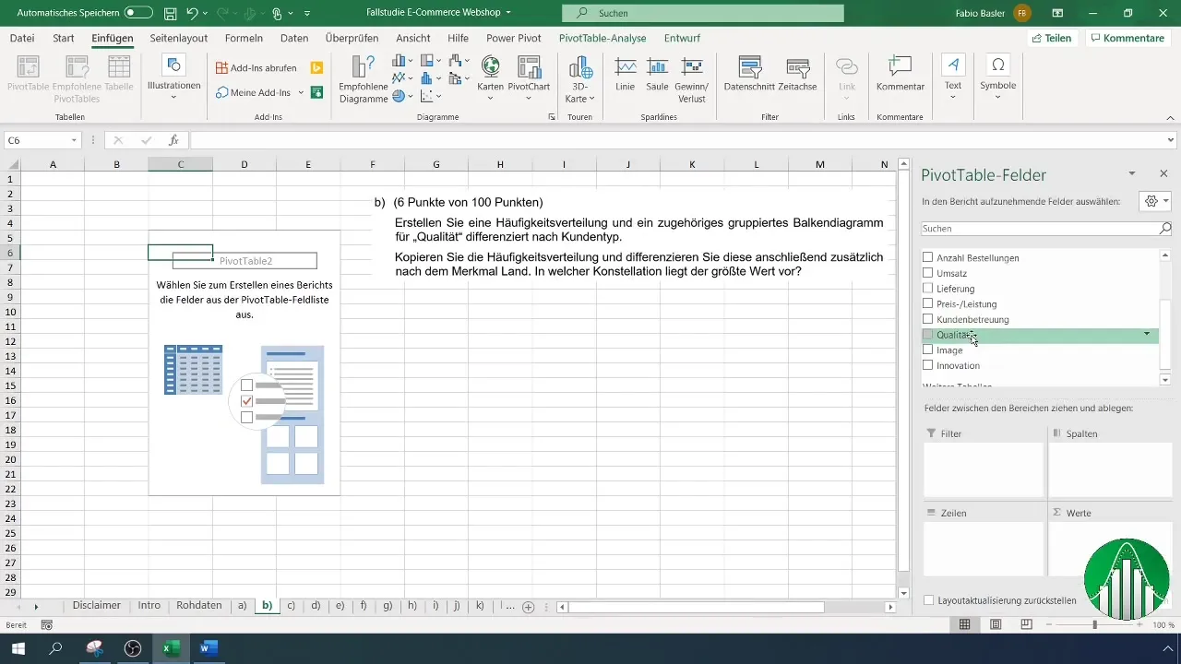This screenshot has width=1181, height=664.
Task: Select the Rohdaten sheet tab
Action: pyautogui.click(x=199, y=606)
